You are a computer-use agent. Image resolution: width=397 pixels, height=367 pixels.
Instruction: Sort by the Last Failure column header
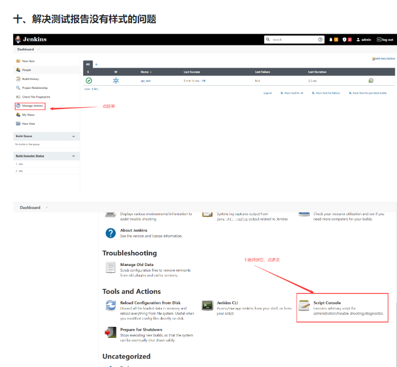coord(262,72)
